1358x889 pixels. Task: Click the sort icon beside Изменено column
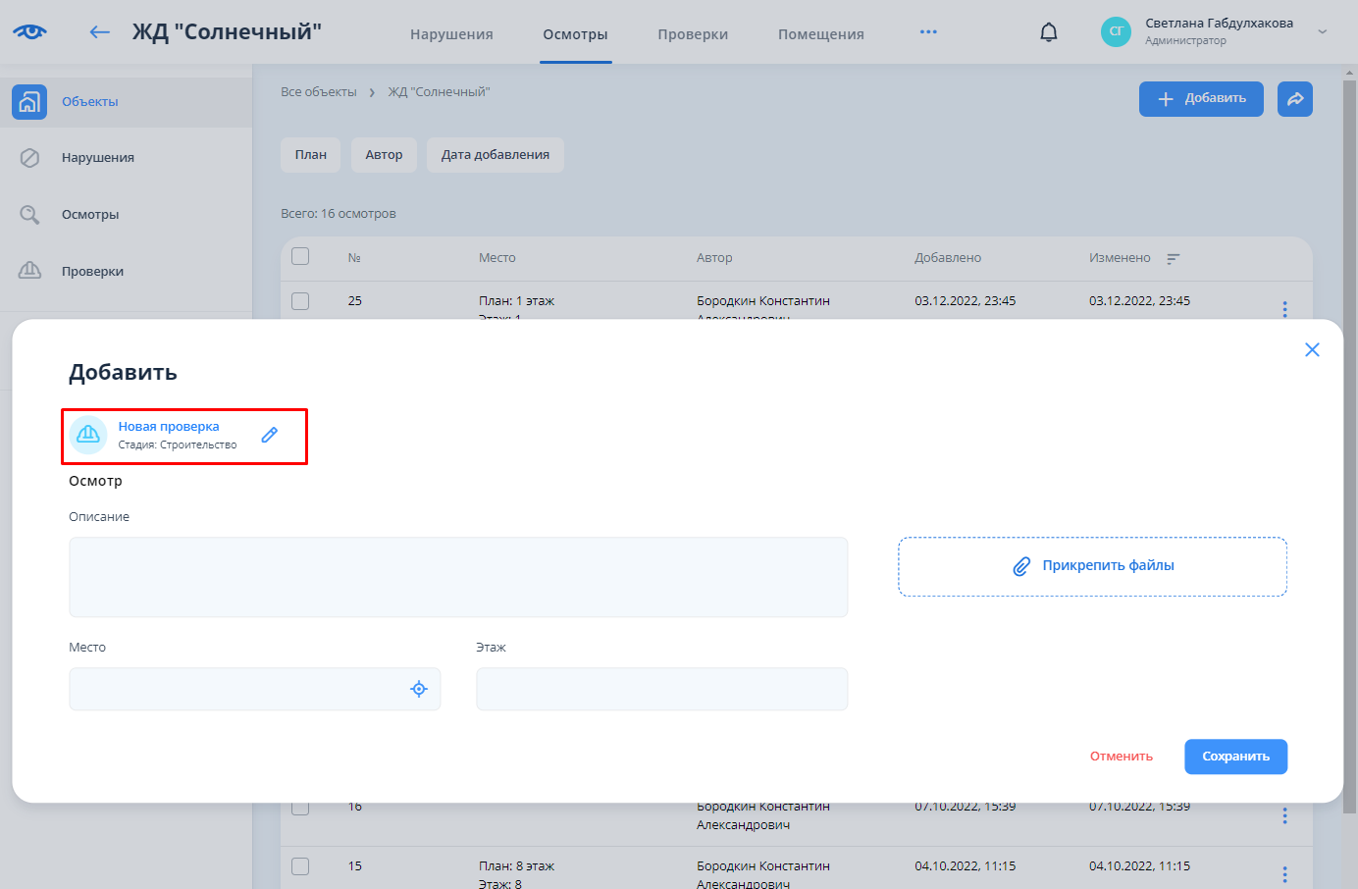coord(1173,259)
